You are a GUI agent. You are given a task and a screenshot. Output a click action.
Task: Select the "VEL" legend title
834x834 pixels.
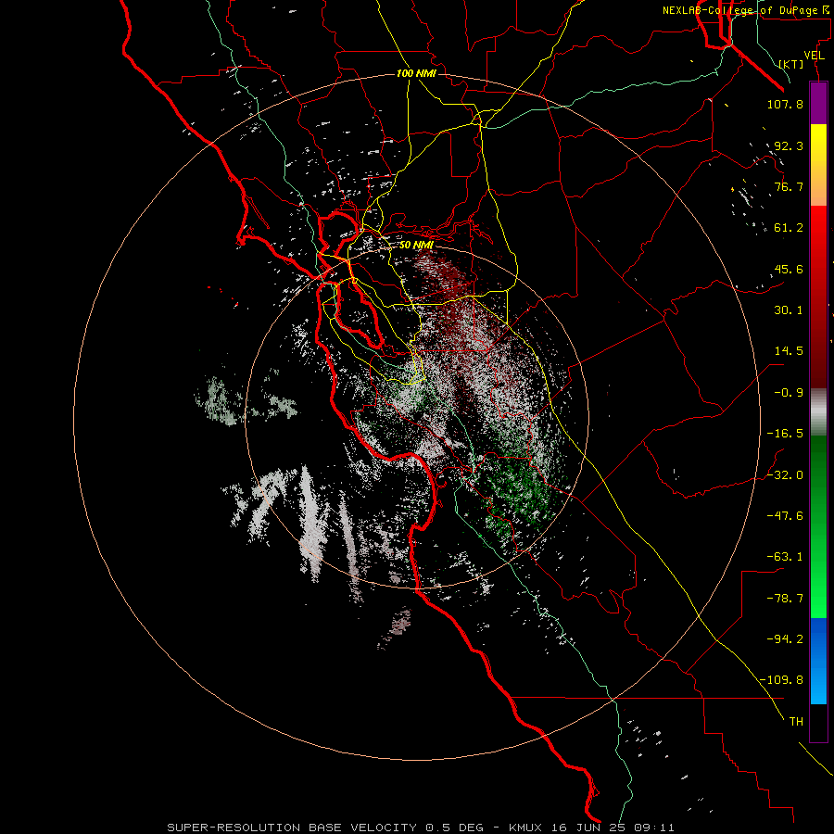pos(815,56)
